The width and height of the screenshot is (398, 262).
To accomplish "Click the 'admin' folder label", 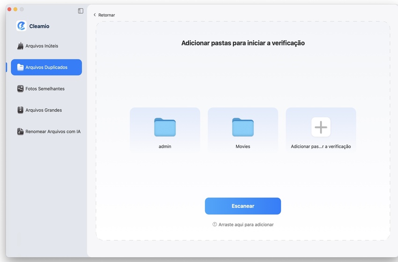I will point(165,146).
